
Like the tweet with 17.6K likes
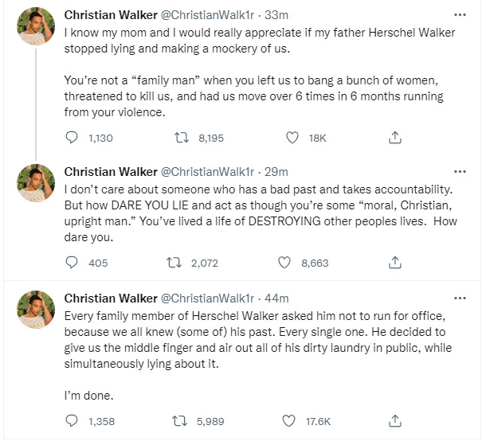[292, 421]
